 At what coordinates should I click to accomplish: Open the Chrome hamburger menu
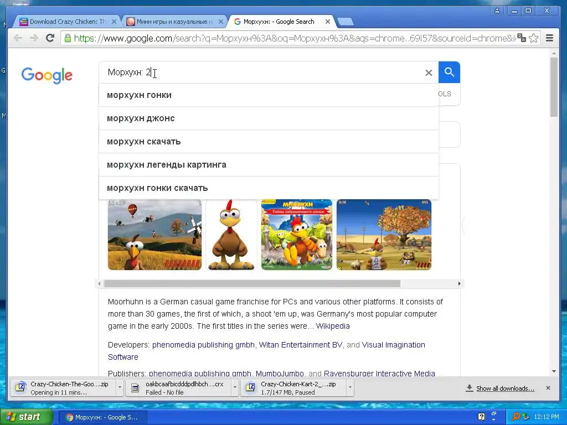(550, 38)
